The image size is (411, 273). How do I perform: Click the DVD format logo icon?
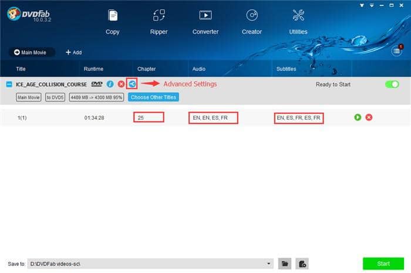[97, 84]
